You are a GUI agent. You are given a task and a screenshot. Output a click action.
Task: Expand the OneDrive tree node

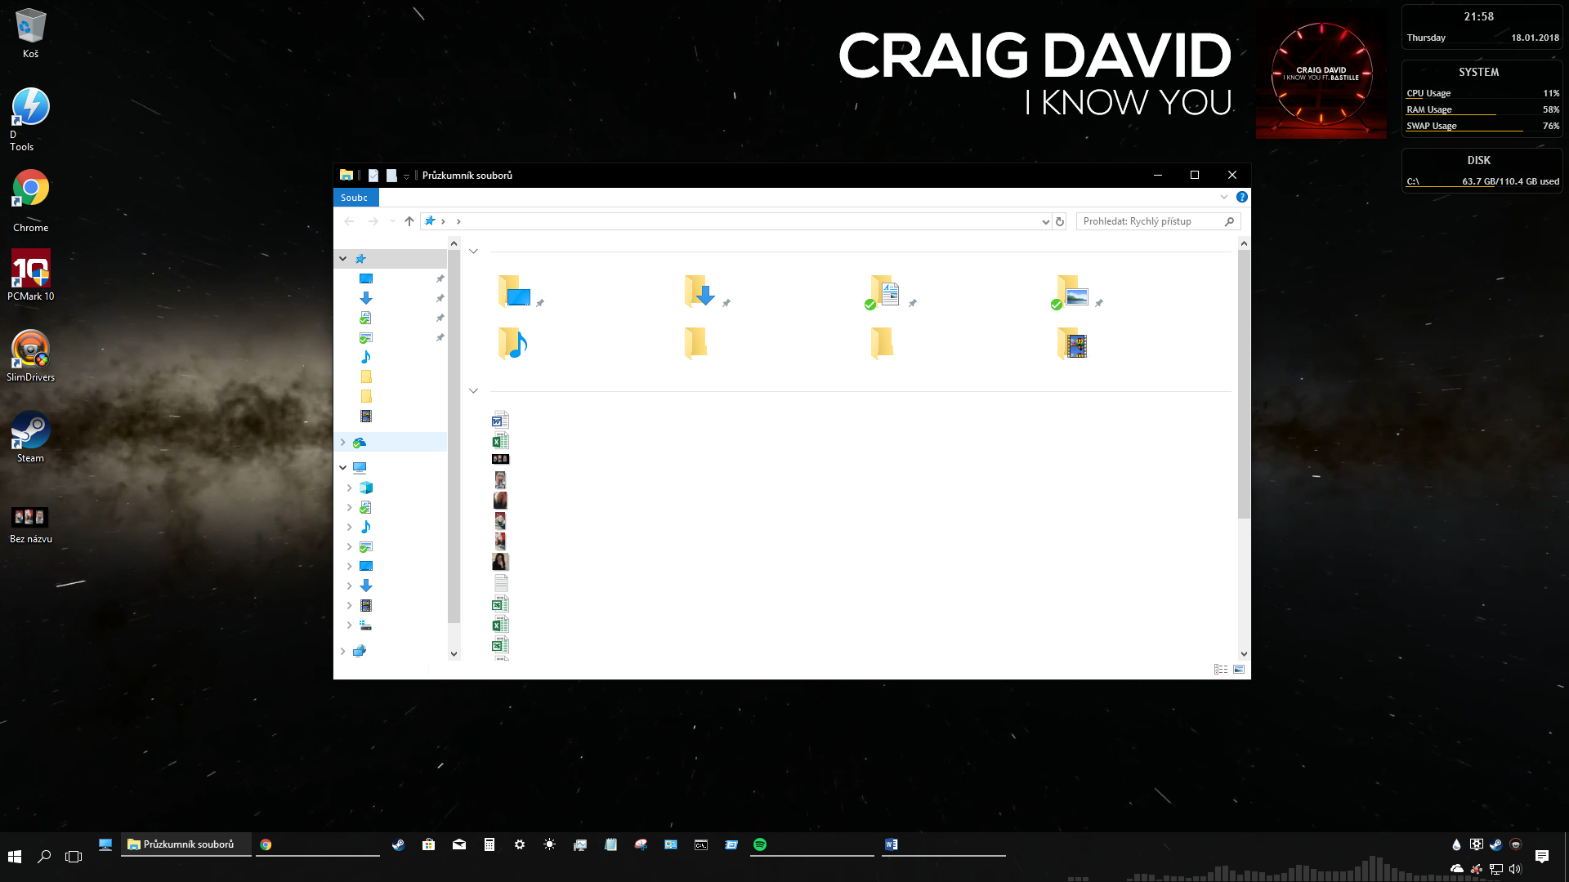point(343,442)
